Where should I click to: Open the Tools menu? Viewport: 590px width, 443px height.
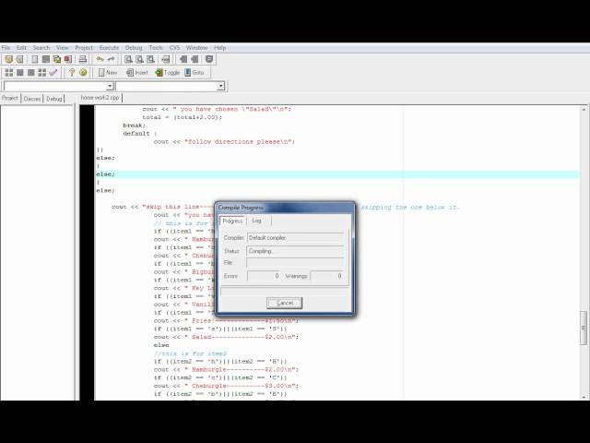click(x=156, y=48)
